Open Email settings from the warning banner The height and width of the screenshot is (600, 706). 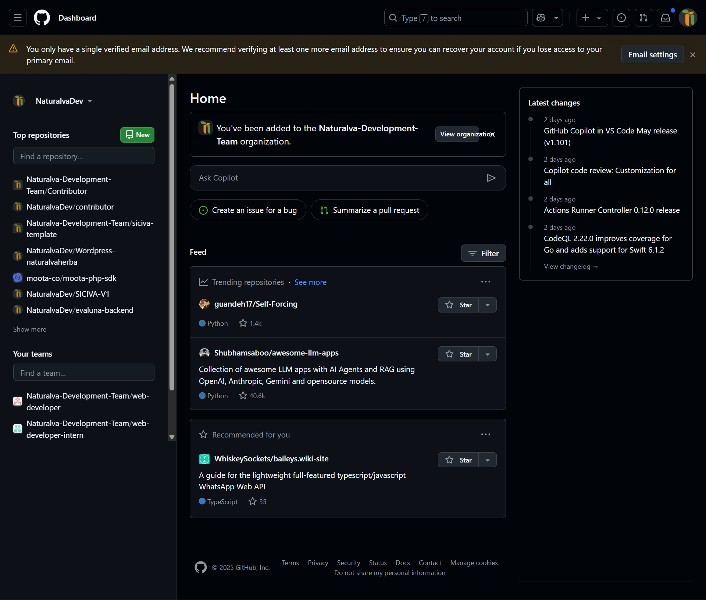[x=652, y=54]
